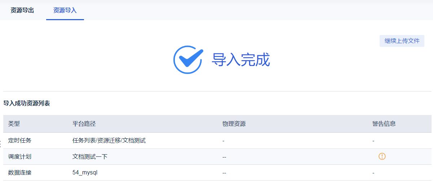Click the dotted handle on left edge
The image size is (433, 182).
pos(1,143)
